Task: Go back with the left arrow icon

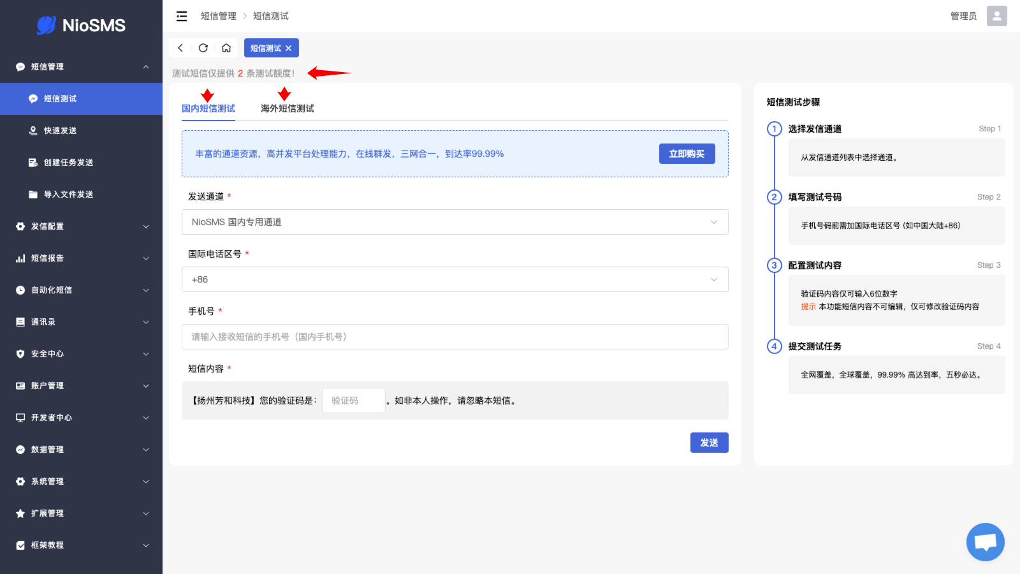Action: (x=180, y=48)
